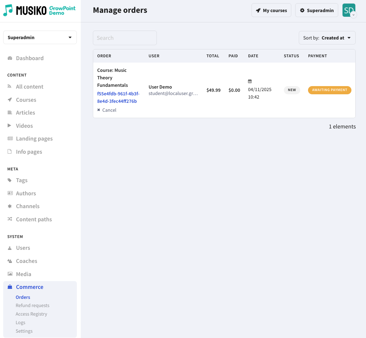Viewport: 366px width, 338px height.
Task: Click the Musiko music note logo
Action: click(8, 10)
